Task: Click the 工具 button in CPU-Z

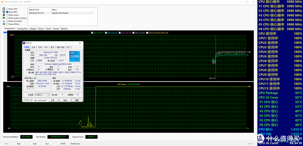Action: pos(52,100)
